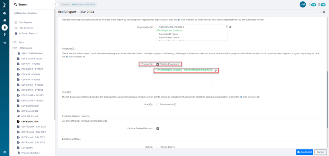The height and width of the screenshot is (156, 329).
Task: Open the RHY Export - CSV 2022 report
Action: 33,137
